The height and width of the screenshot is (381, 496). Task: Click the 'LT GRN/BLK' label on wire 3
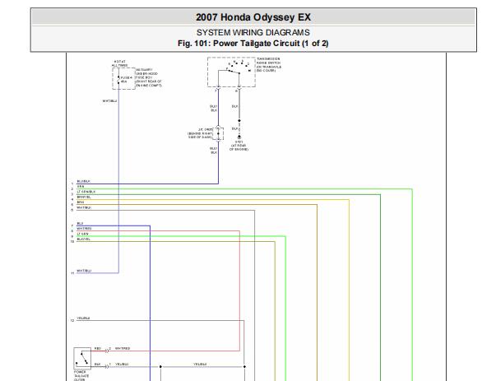86,192
